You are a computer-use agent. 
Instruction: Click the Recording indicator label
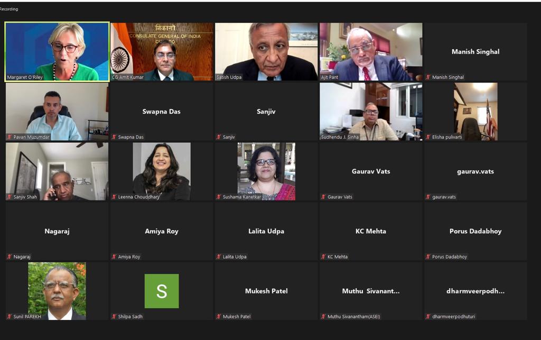(9, 9)
